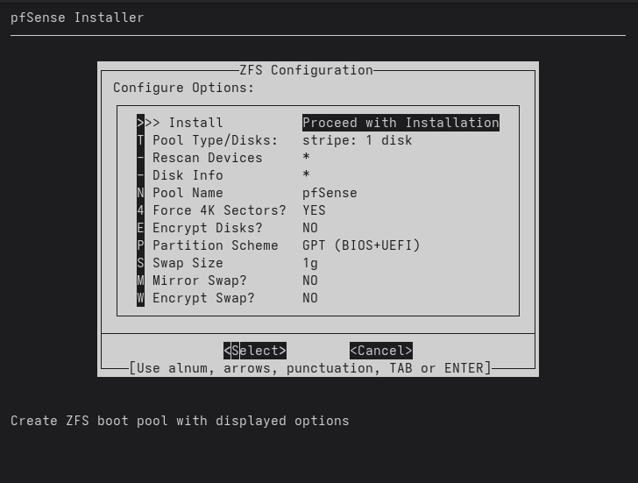Click the 'NO' value beside Mirror Swap

(310, 280)
